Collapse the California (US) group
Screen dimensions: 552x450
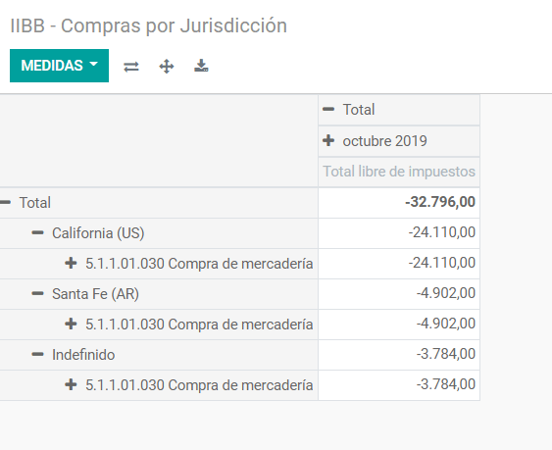click(x=159, y=233)
